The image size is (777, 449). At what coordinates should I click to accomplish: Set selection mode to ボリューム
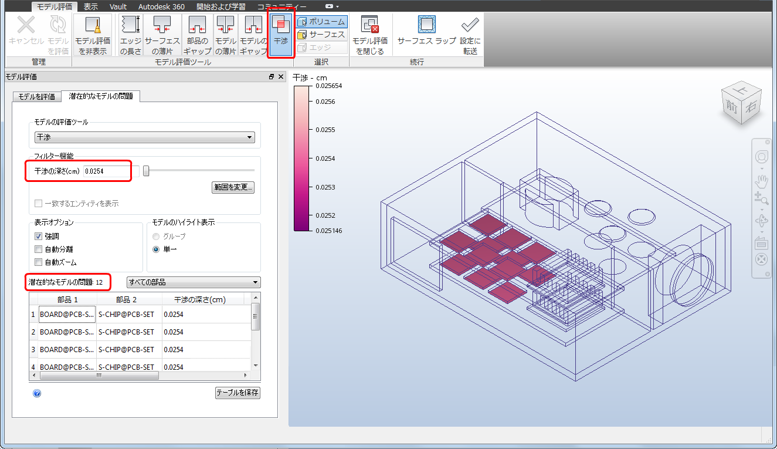(x=321, y=22)
